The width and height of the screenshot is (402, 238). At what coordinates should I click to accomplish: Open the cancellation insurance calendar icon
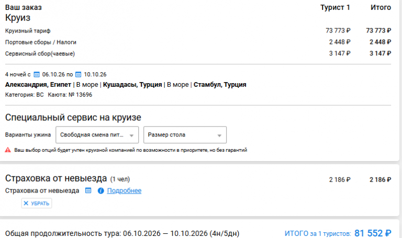tap(88, 190)
